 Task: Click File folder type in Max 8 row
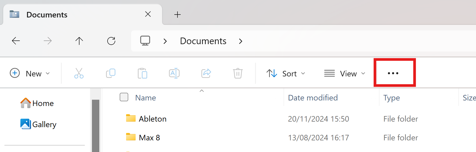[x=401, y=138]
